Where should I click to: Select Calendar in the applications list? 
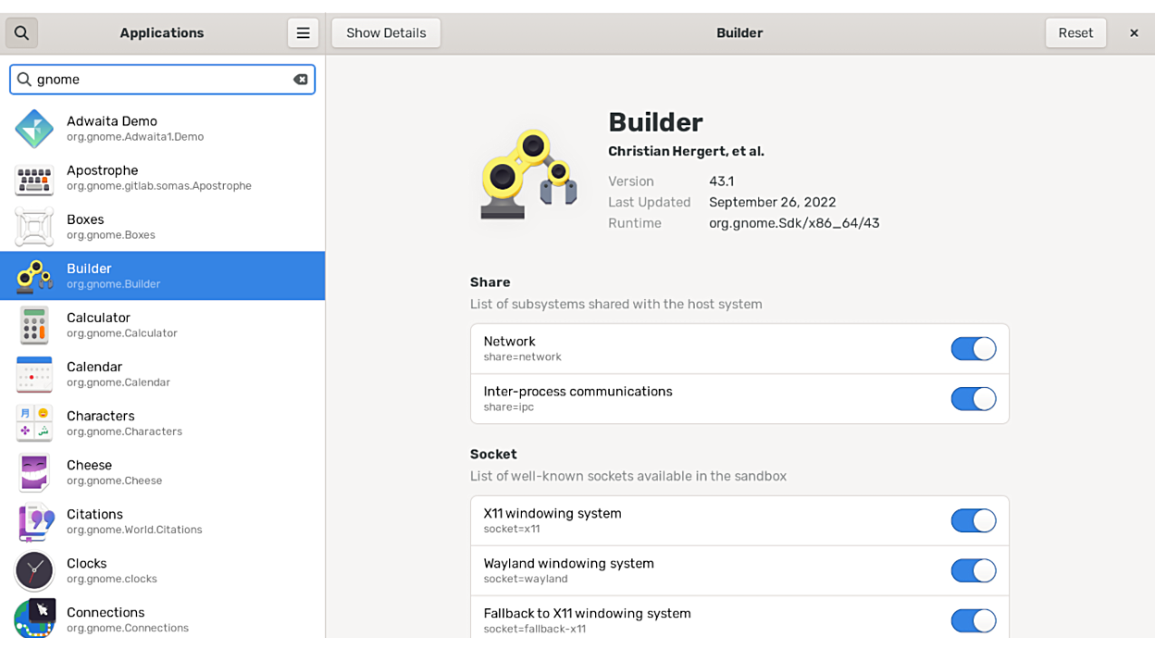point(162,374)
